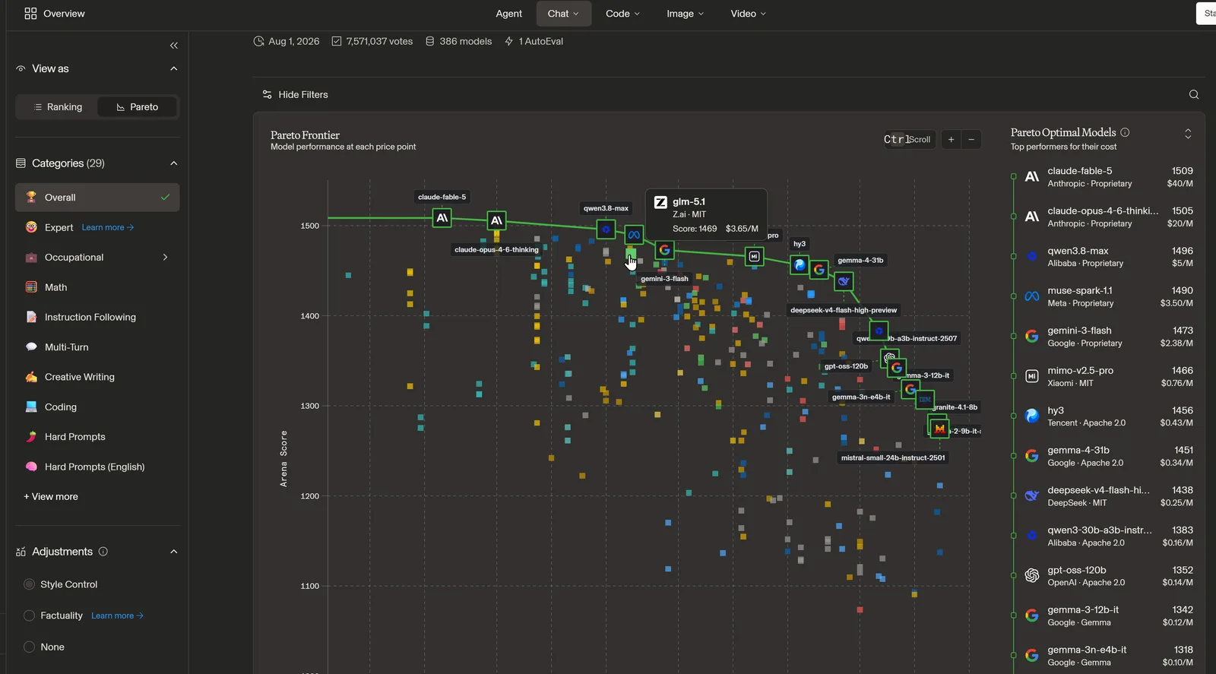Image resolution: width=1216 pixels, height=674 pixels.
Task: Select the None adjustment radio
Action: (30, 647)
